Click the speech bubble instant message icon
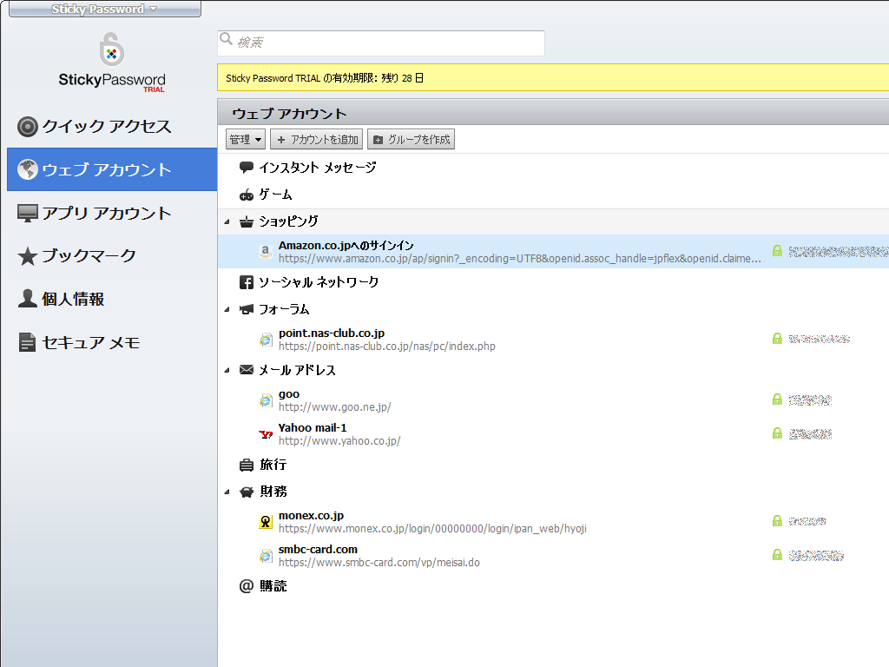 click(x=246, y=168)
